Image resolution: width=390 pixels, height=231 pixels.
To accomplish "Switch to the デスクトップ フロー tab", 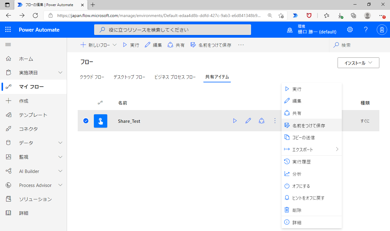I will (x=129, y=77).
